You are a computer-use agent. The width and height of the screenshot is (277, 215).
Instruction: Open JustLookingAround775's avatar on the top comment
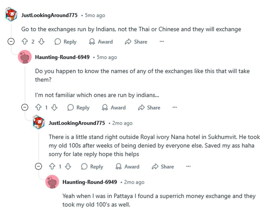[11, 15]
